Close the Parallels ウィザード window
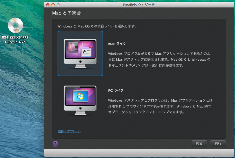The image size is (235, 158). (x=48, y=5)
